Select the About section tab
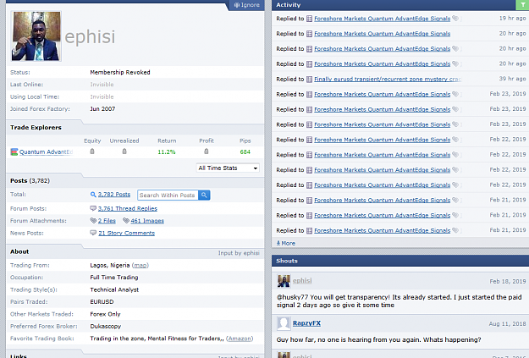Image resolution: width=529 pixels, height=358 pixels. [19, 251]
